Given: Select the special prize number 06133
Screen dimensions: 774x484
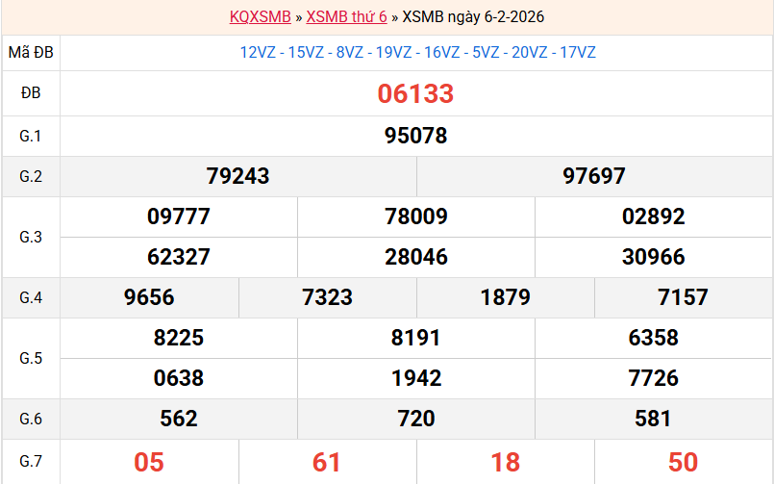Looking at the screenshot, I should (415, 93).
